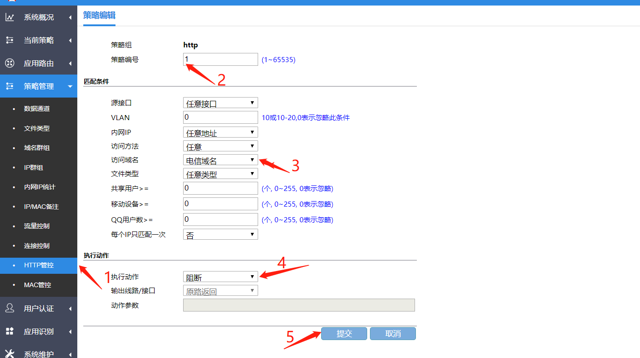
Task: Select HTTP管控 in the sidebar
Action: click(x=39, y=265)
